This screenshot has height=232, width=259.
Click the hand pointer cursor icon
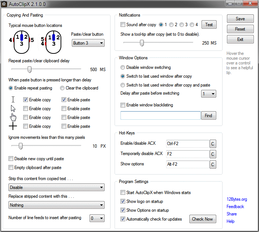13,117
